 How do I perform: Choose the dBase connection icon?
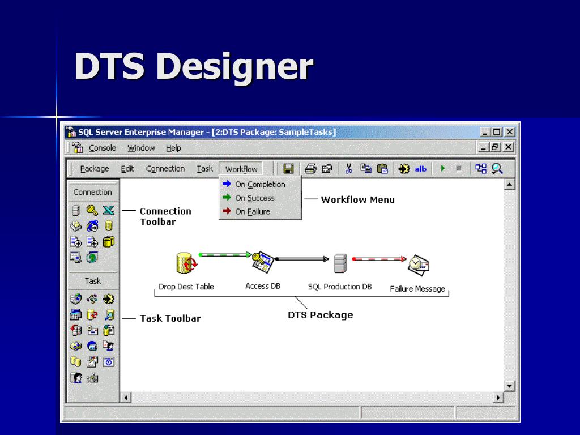76,226
